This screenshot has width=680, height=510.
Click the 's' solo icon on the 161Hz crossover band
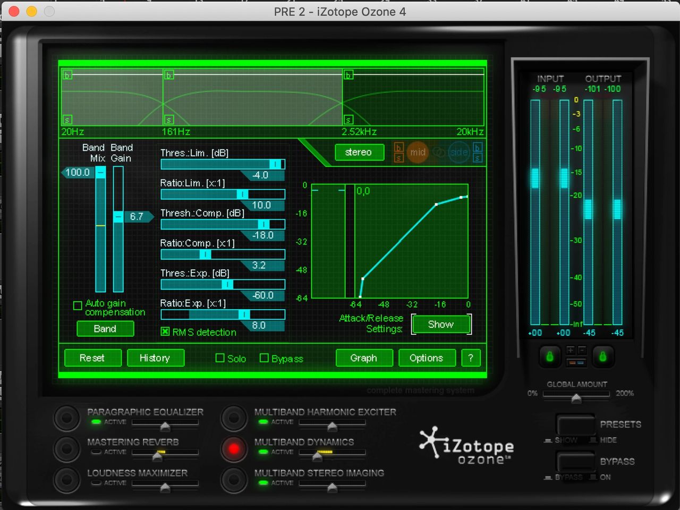click(169, 120)
